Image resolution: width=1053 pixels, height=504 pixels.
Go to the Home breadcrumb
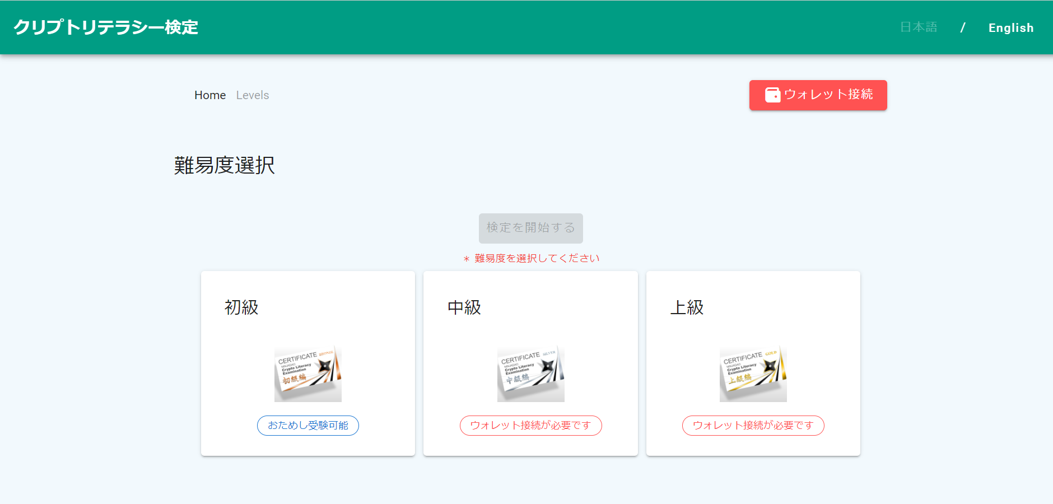tap(210, 95)
